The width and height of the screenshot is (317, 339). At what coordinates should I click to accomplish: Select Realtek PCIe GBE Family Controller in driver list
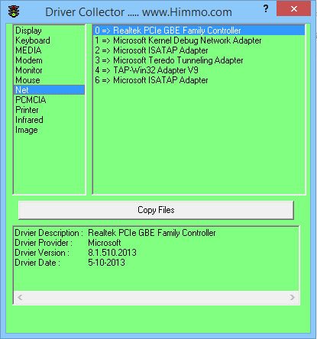pos(199,31)
